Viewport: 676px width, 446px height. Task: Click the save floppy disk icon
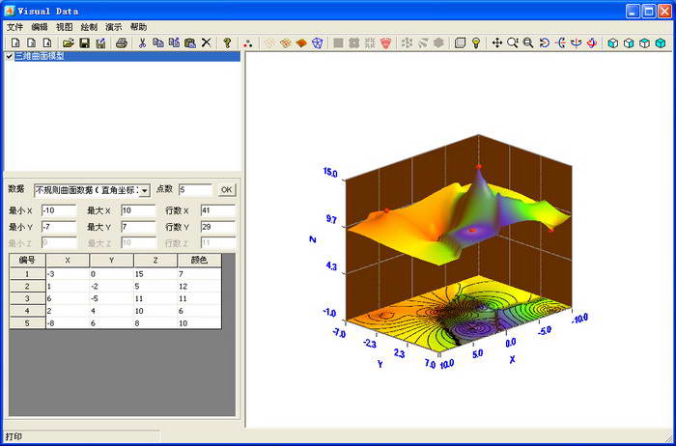tap(84, 42)
